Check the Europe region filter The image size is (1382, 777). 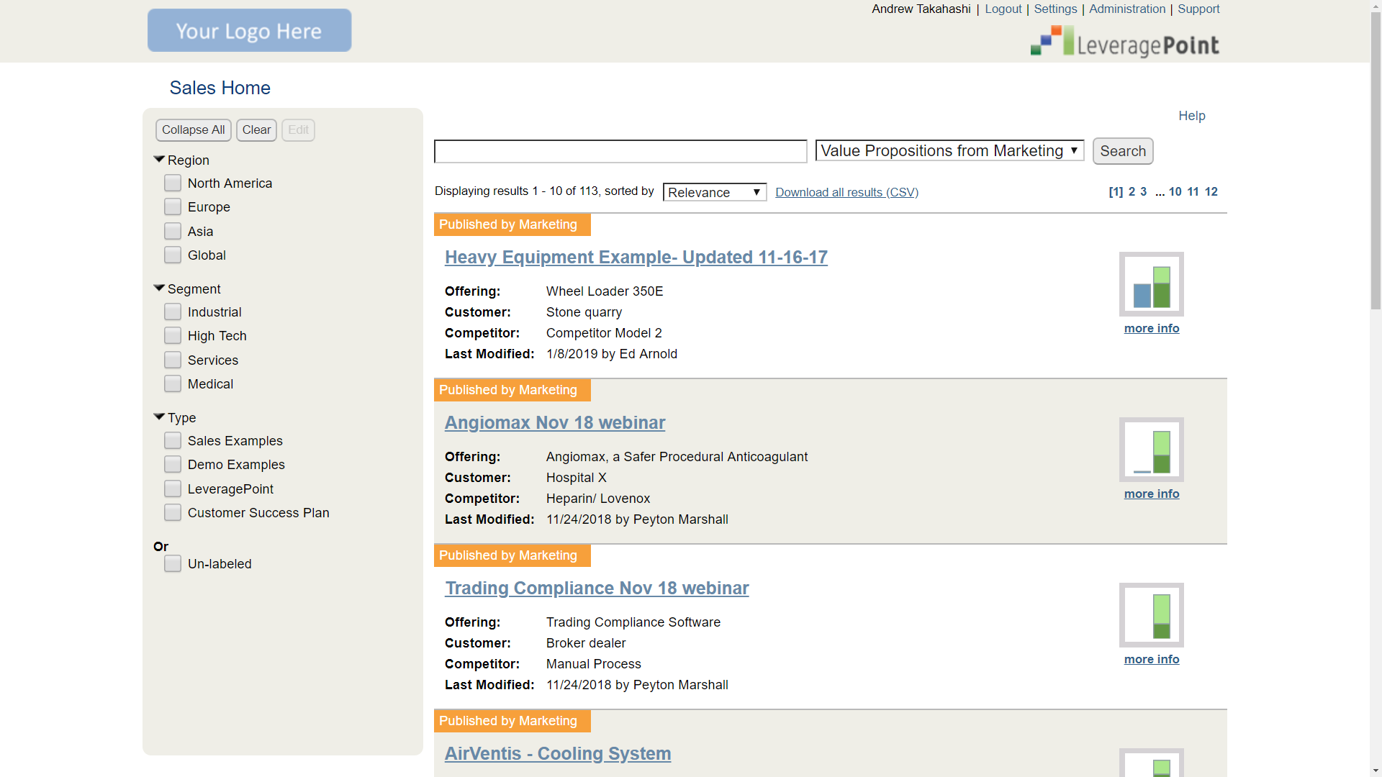[173, 206]
